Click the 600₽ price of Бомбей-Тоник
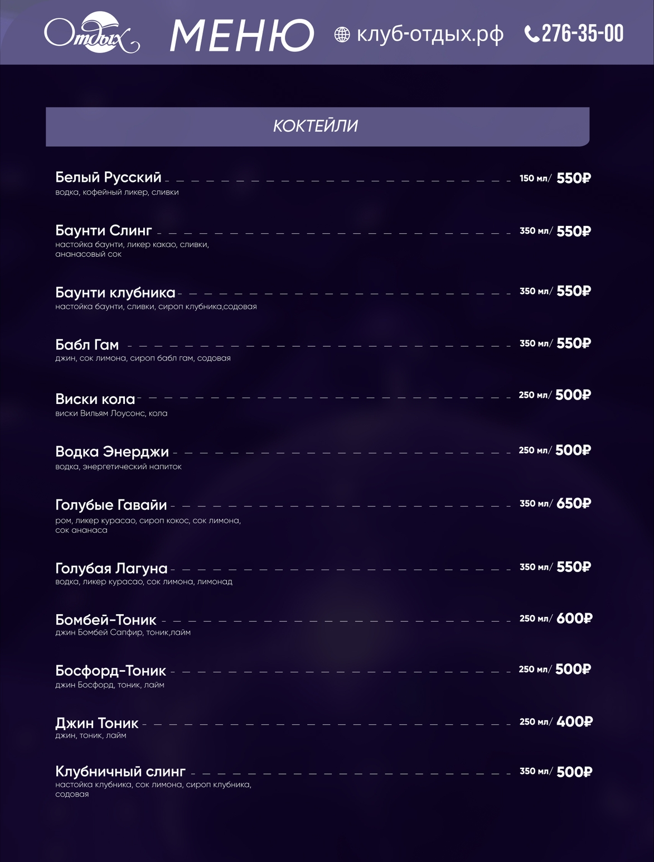The height and width of the screenshot is (862, 654). tap(574, 618)
